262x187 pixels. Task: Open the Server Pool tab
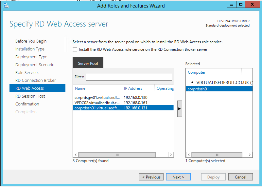tap(88, 64)
